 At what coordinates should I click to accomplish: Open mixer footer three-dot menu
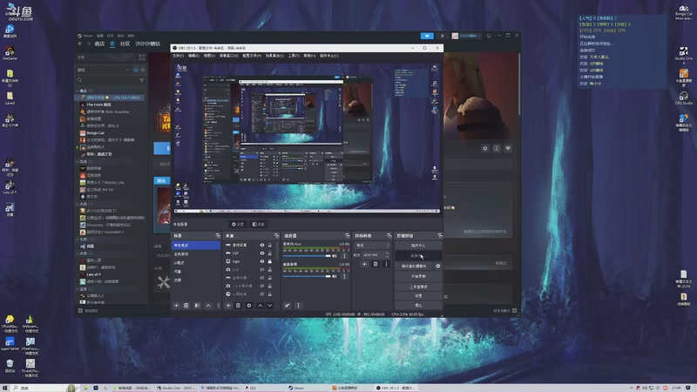(x=298, y=306)
